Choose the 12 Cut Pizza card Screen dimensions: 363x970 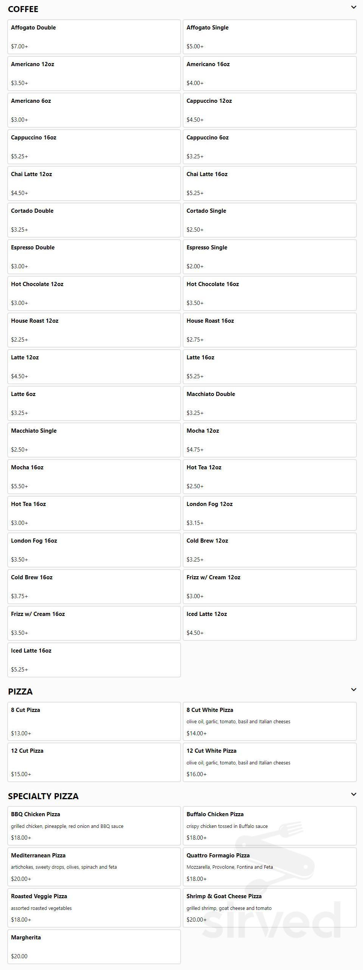click(x=94, y=762)
